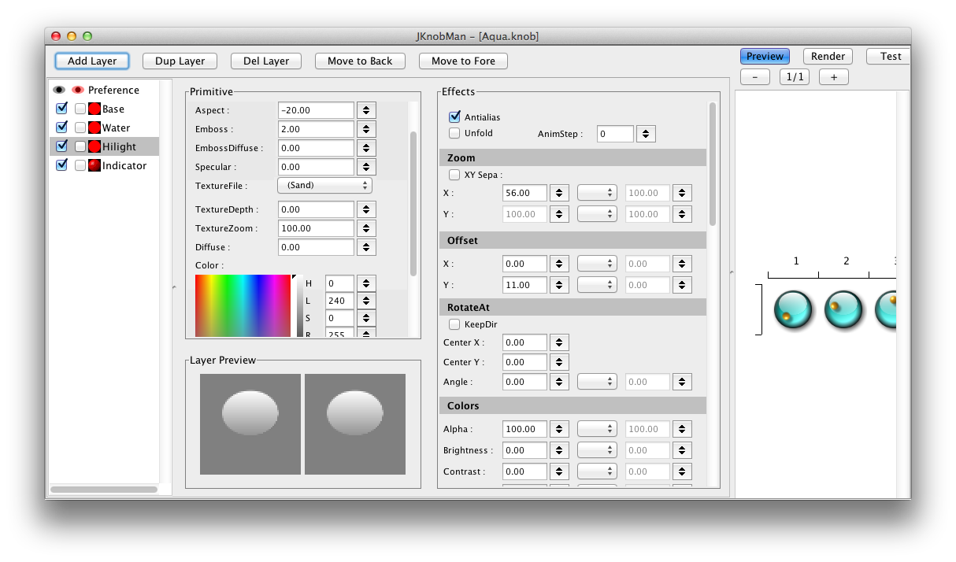Screen dimensions: 956x562
Task: Click the first knob preview frame
Action: 793,309
